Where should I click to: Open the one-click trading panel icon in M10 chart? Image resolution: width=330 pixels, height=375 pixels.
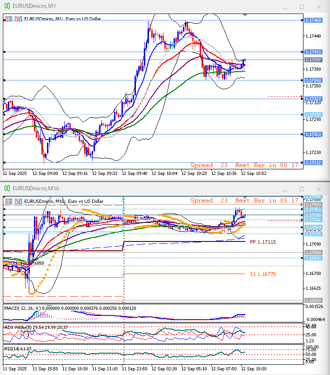(x=9, y=201)
